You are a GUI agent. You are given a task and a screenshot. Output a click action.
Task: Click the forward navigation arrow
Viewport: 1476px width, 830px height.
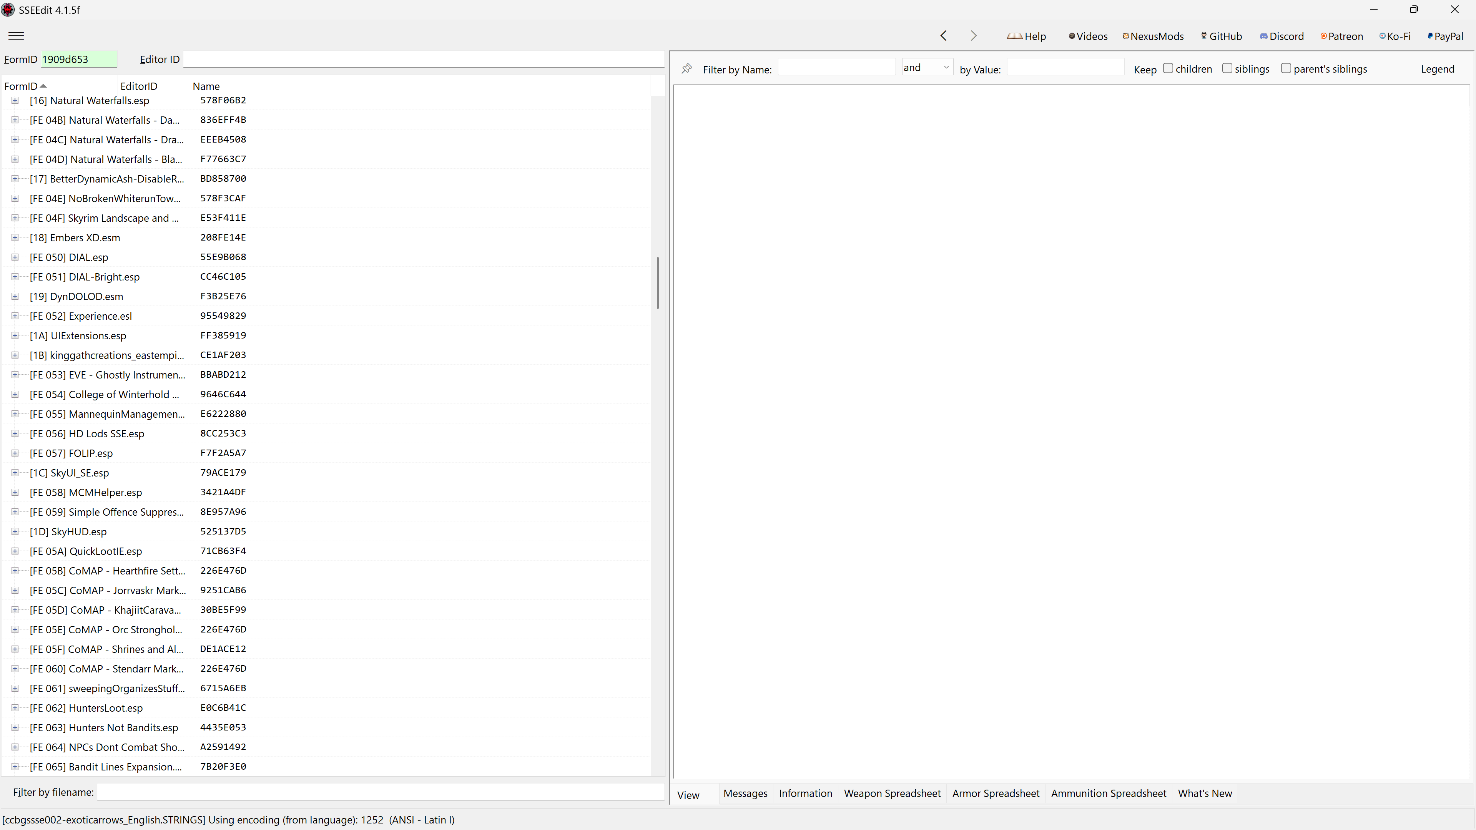coord(974,35)
